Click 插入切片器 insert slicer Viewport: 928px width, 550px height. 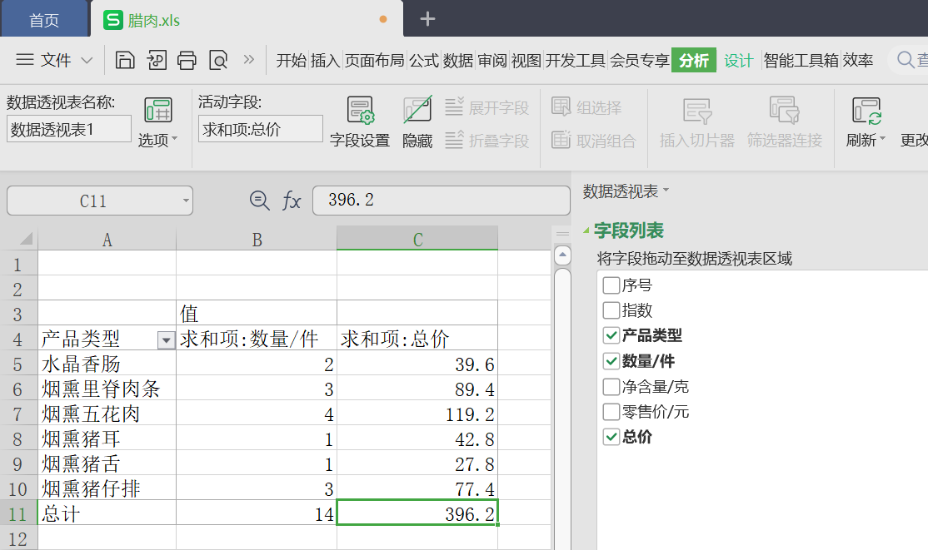pos(697,122)
